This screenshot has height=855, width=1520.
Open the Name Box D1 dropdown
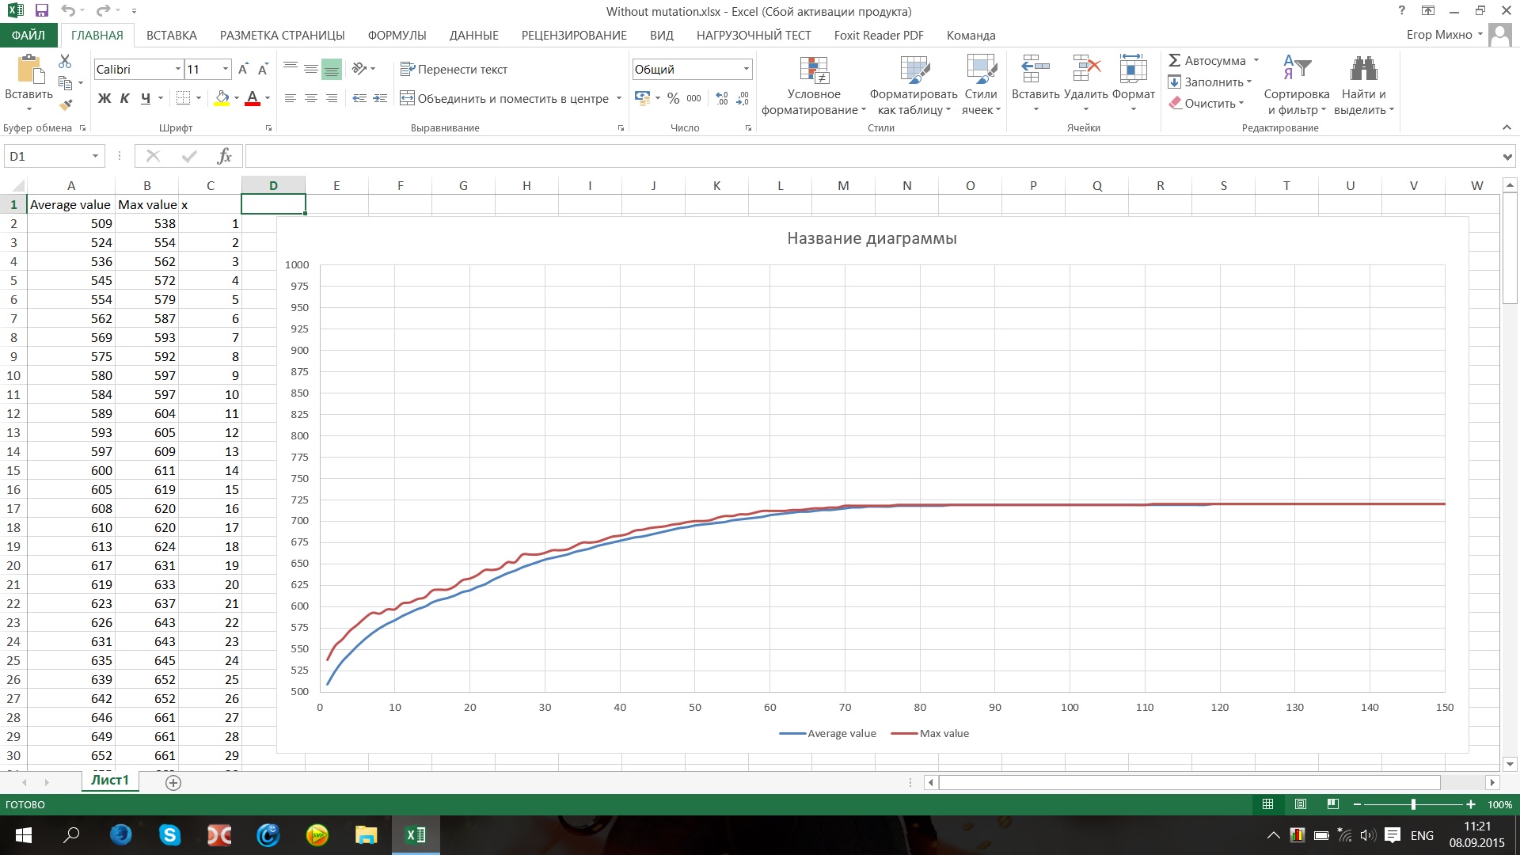pos(95,156)
